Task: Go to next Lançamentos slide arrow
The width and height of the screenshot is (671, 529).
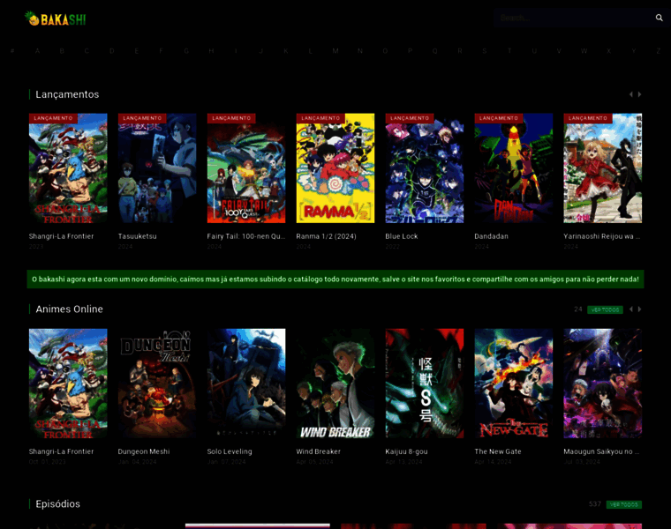Action: click(x=639, y=94)
